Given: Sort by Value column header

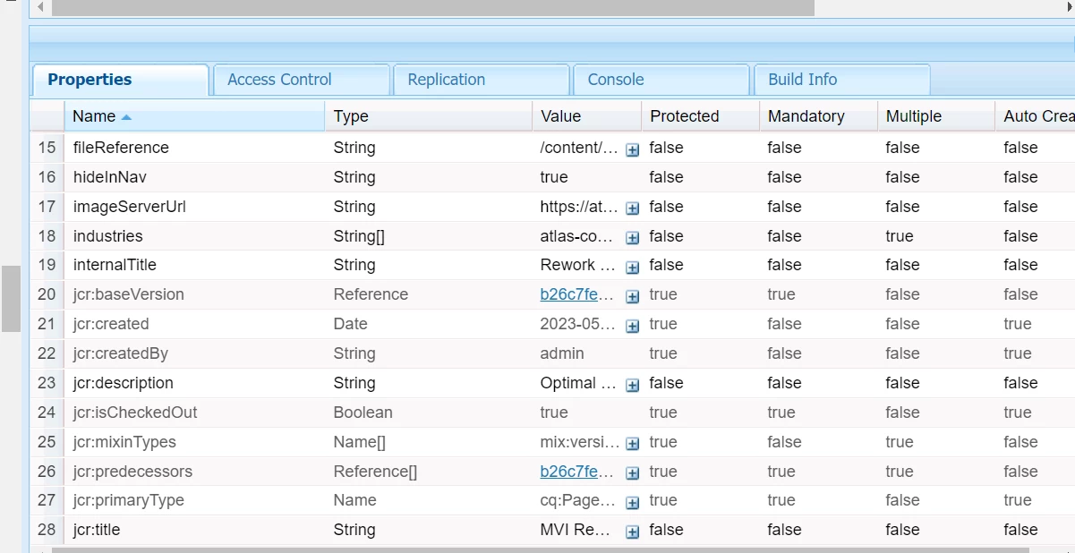Looking at the screenshot, I should click(x=586, y=116).
